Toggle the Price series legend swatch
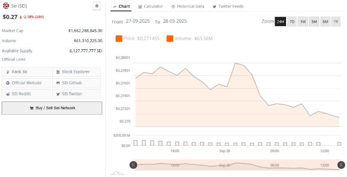This screenshot has width=347, height=177. pos(119,39)
